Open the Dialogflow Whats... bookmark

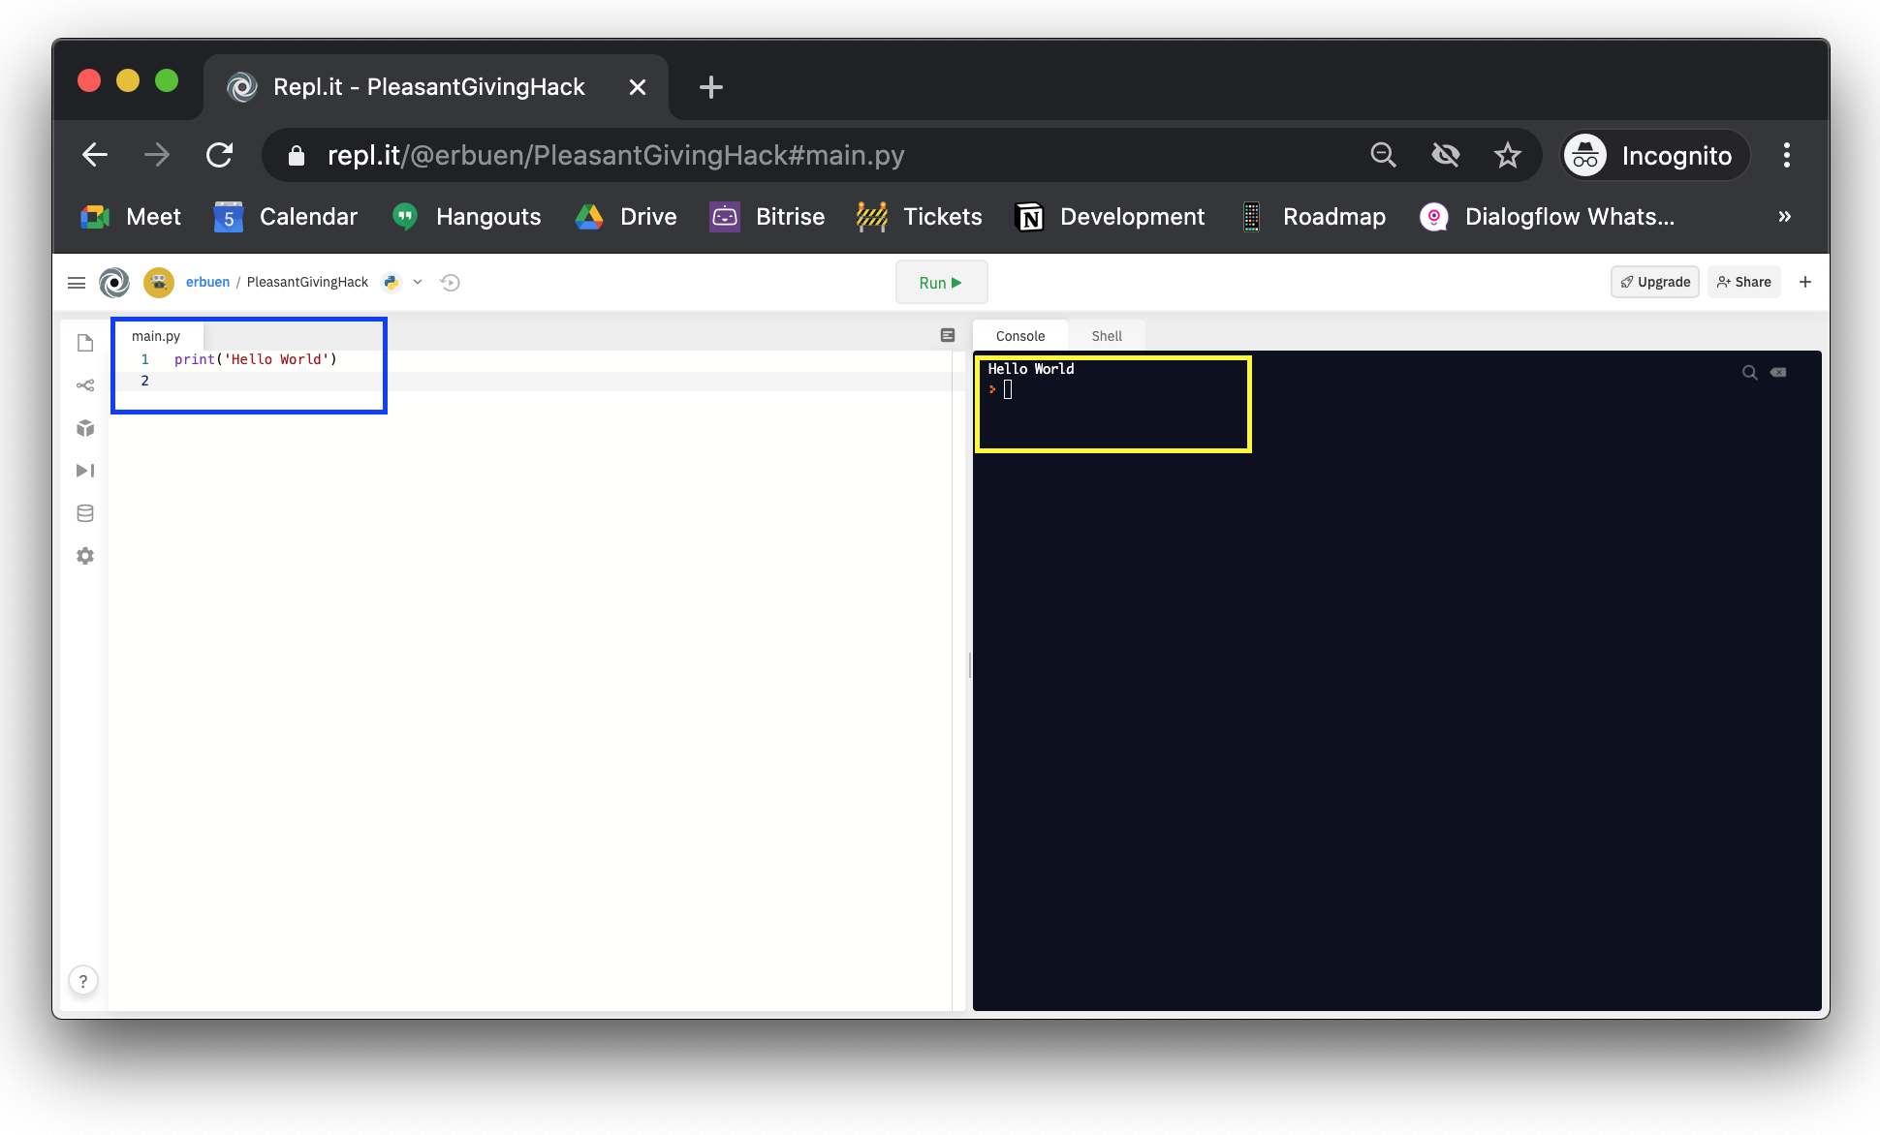point(1548,217)
